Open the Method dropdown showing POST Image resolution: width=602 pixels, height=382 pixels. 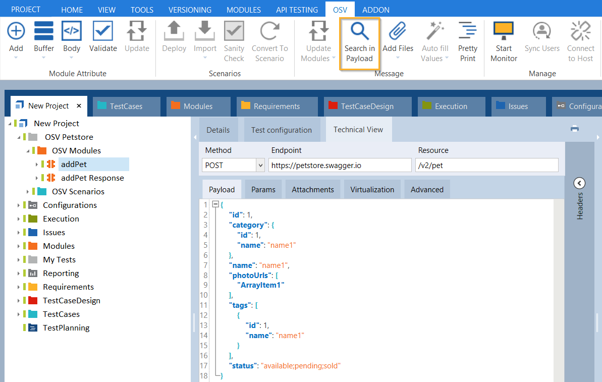click(260, 165)
